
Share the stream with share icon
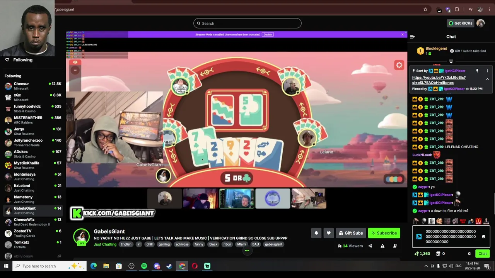(x=370, y=246)
